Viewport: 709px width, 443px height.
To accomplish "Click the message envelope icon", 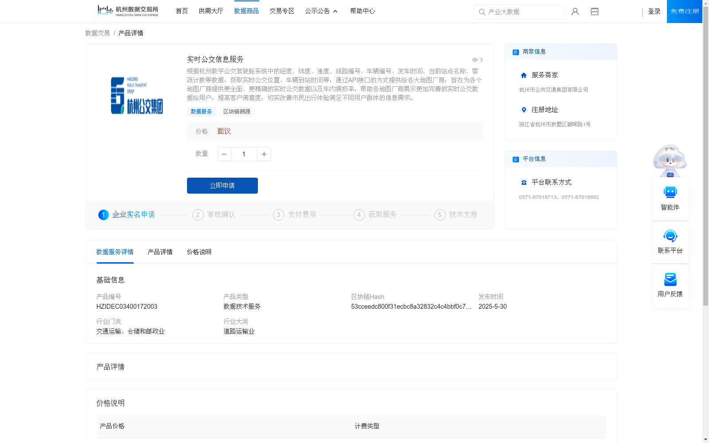I will click(594, 12).
